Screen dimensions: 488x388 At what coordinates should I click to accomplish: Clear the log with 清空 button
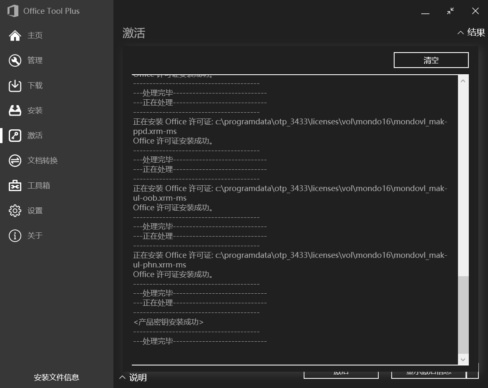pos(431,60)
